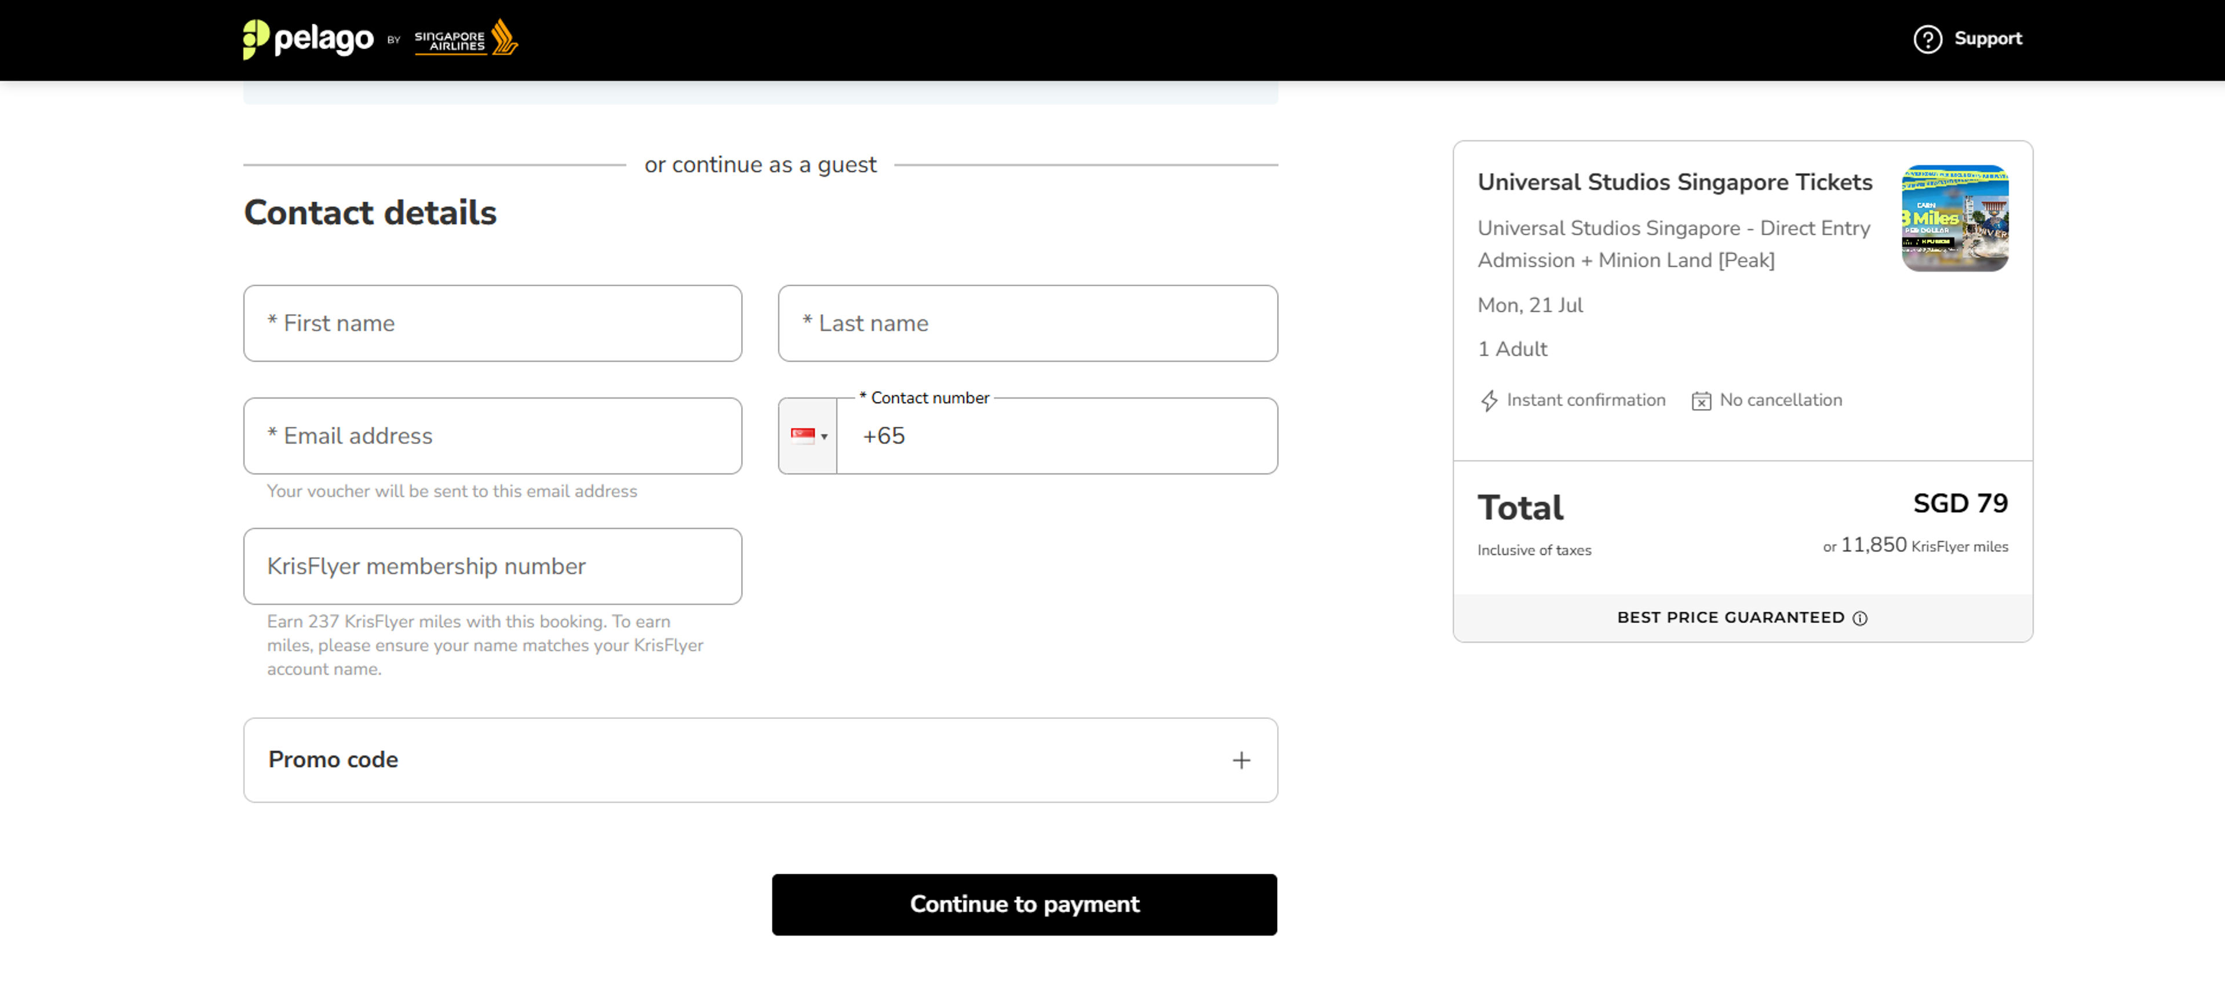Viewport: 2225px width, 997px height.
Task: Click the Support help icon
Action: tap(1926, 39)
